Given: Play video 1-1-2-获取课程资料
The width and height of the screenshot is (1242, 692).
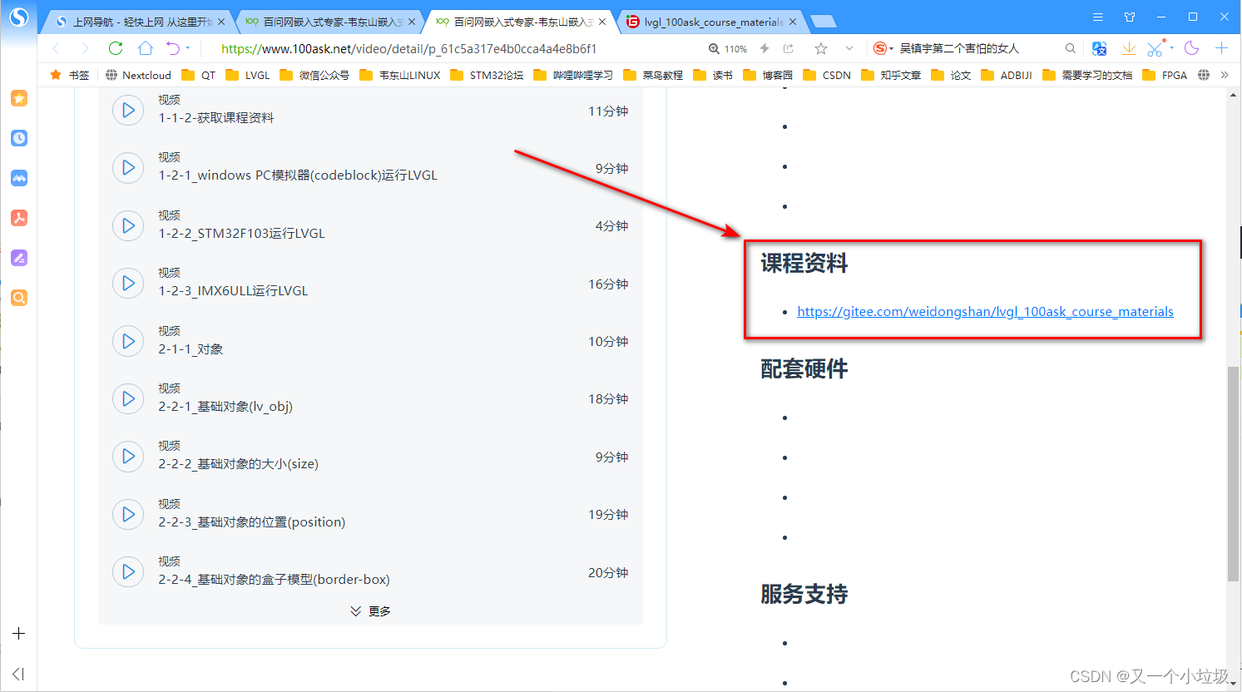Looking at the screenshot, I should (128, 110).
